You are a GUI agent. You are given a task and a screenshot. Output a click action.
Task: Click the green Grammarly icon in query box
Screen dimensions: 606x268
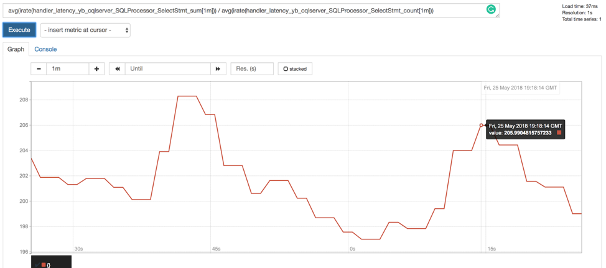click(x=491, y=9)
